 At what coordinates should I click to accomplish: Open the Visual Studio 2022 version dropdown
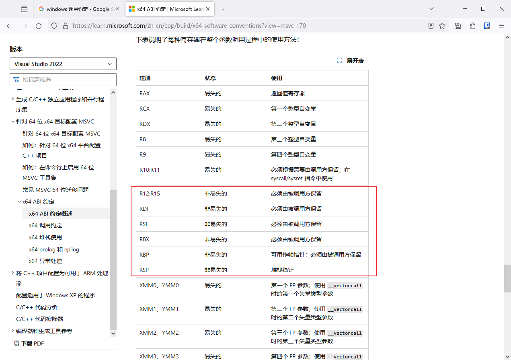pos(63,64)
